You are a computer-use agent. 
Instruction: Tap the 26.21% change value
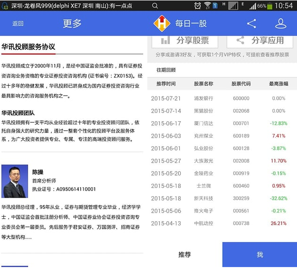[279, 223]
